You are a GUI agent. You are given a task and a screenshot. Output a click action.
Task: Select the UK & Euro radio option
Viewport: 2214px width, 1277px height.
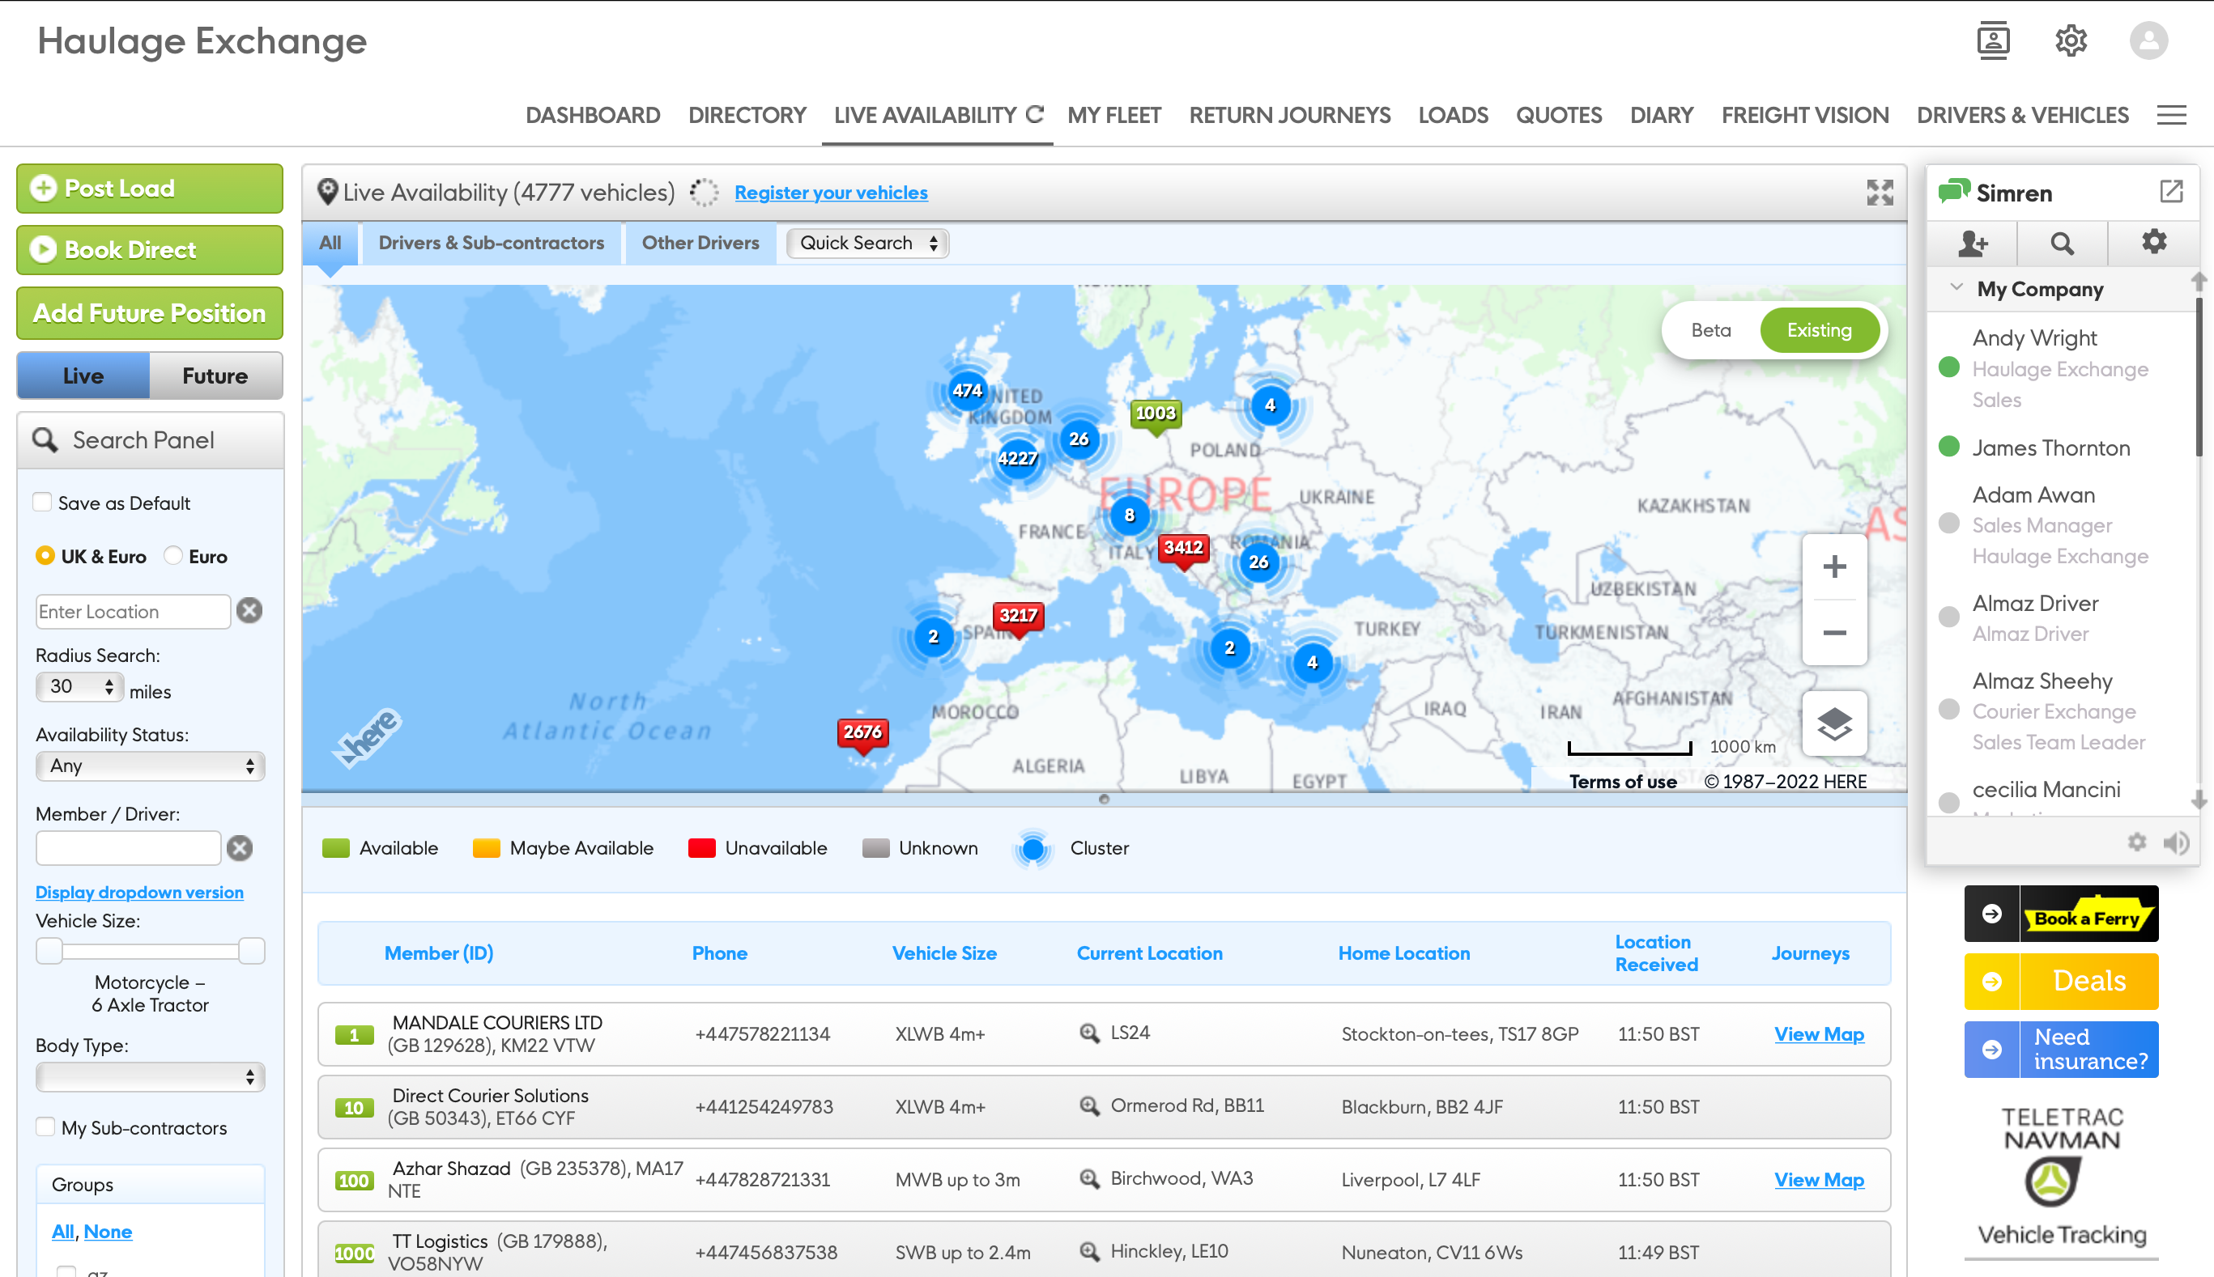pos(45,555)
